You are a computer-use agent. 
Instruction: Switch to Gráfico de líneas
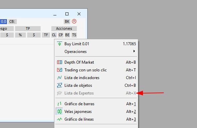96,119
